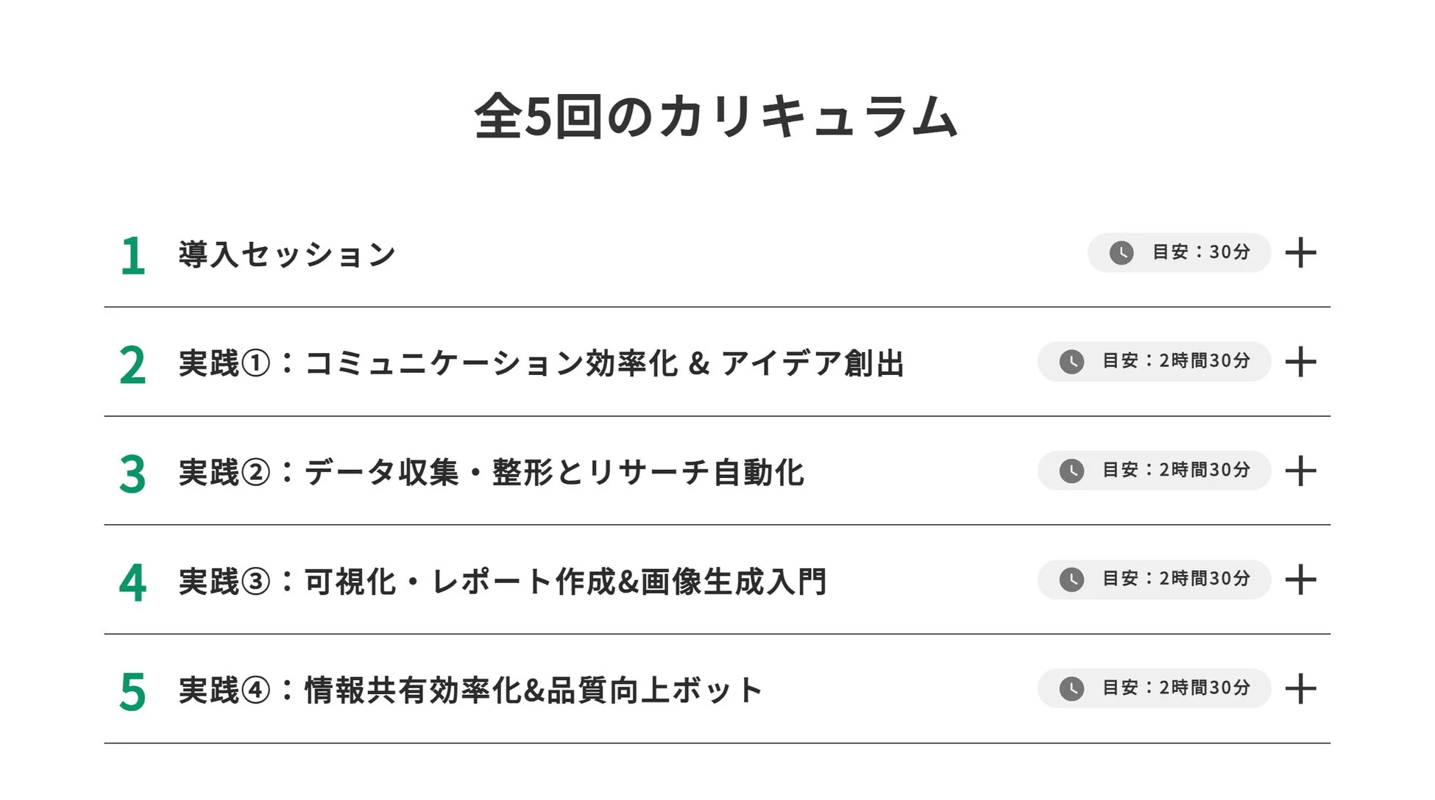The width and height of the screenshot is (1435, 800).
Task: Expand the 実践②：データ収集 row
Action: point(1303,471)
